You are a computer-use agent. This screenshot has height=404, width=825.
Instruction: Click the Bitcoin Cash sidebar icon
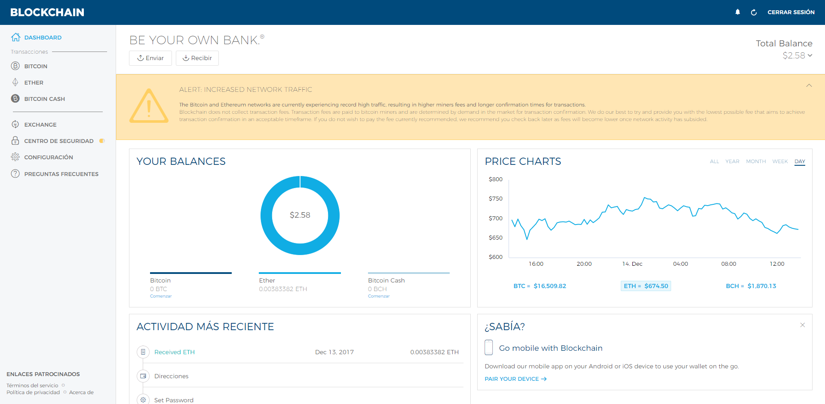pos(15,99)
